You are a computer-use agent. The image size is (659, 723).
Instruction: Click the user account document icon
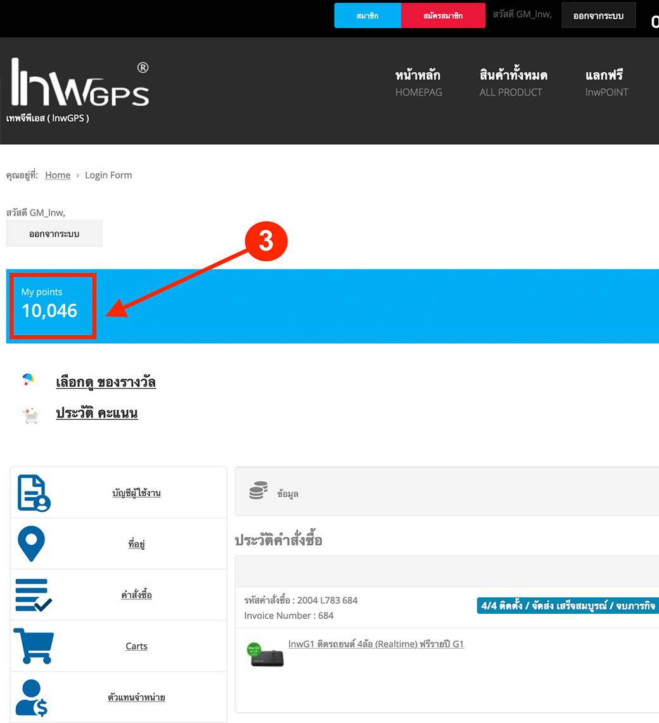tap(34, 493)
